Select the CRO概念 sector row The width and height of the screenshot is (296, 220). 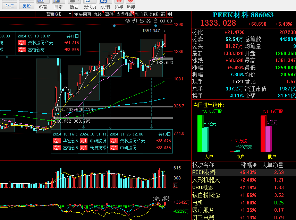coord(244,187)
